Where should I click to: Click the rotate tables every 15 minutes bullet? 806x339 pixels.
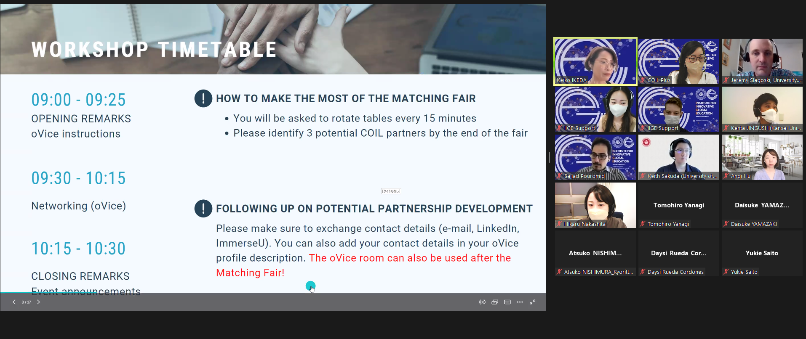[x=355, y=118]
